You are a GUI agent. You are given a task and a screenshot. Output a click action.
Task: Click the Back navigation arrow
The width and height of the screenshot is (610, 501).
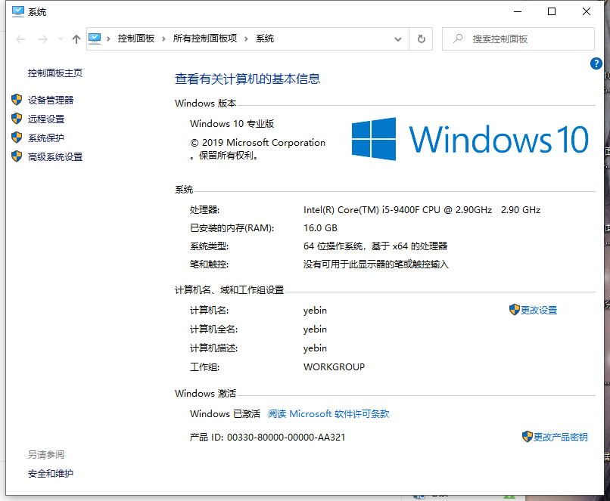click(x=20, y=39)
